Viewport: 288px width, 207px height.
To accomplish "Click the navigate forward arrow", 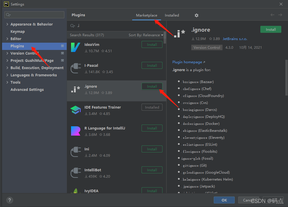I will coord(280,15).
